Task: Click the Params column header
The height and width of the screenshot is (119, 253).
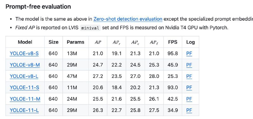Action: click(x=76, y=42)
